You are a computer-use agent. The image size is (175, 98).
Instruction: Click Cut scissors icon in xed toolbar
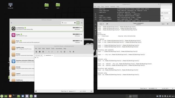pyautogui.click(x=58, y=52)
